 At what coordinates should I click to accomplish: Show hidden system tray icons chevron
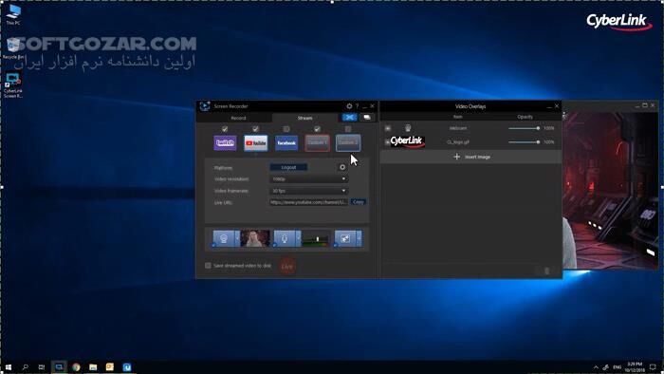click(x=596, y=367)
